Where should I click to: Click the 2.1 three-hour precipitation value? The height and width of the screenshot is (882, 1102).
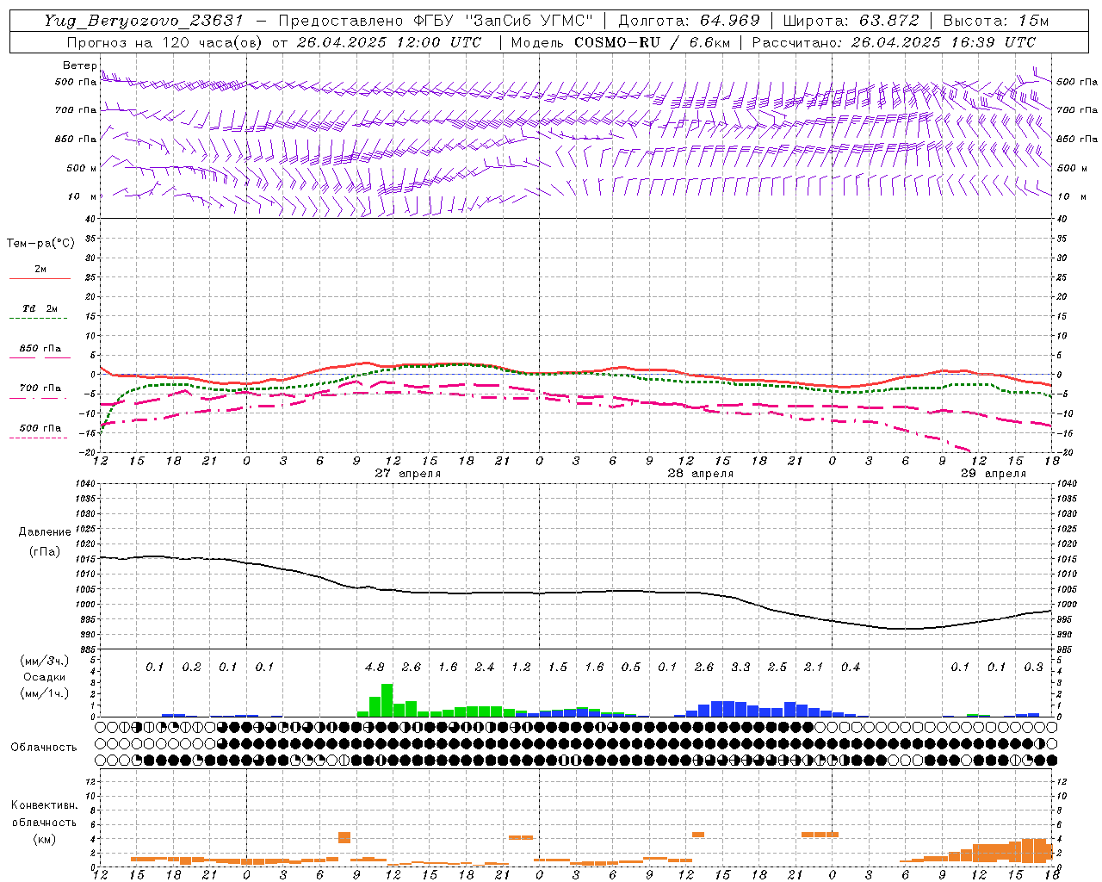(x=814, y=667)
